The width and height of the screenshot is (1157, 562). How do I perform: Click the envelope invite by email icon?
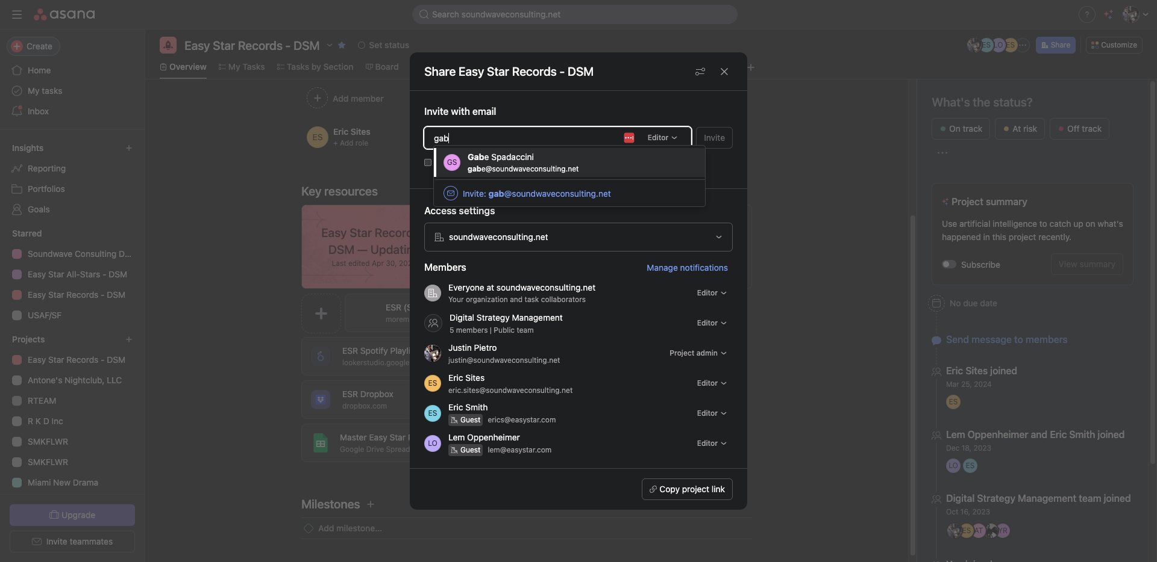450,194
